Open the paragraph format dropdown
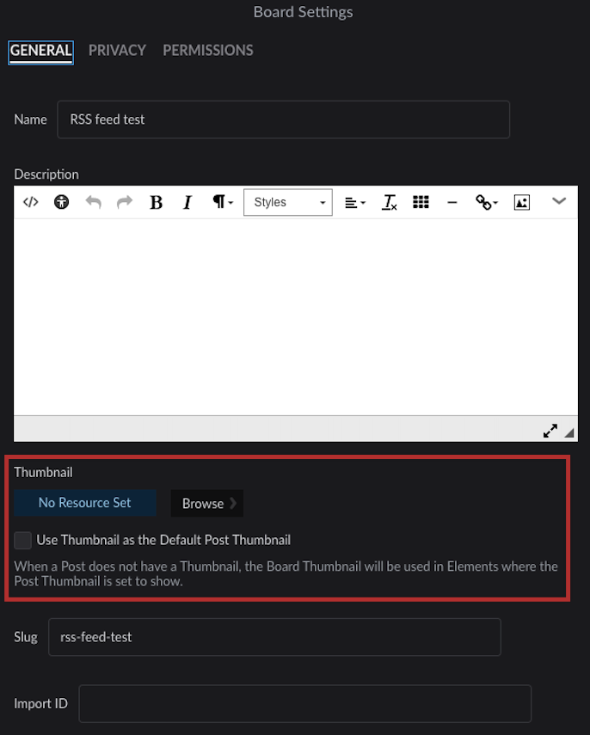This screenshot has height=735, width=590. (222, 202)
